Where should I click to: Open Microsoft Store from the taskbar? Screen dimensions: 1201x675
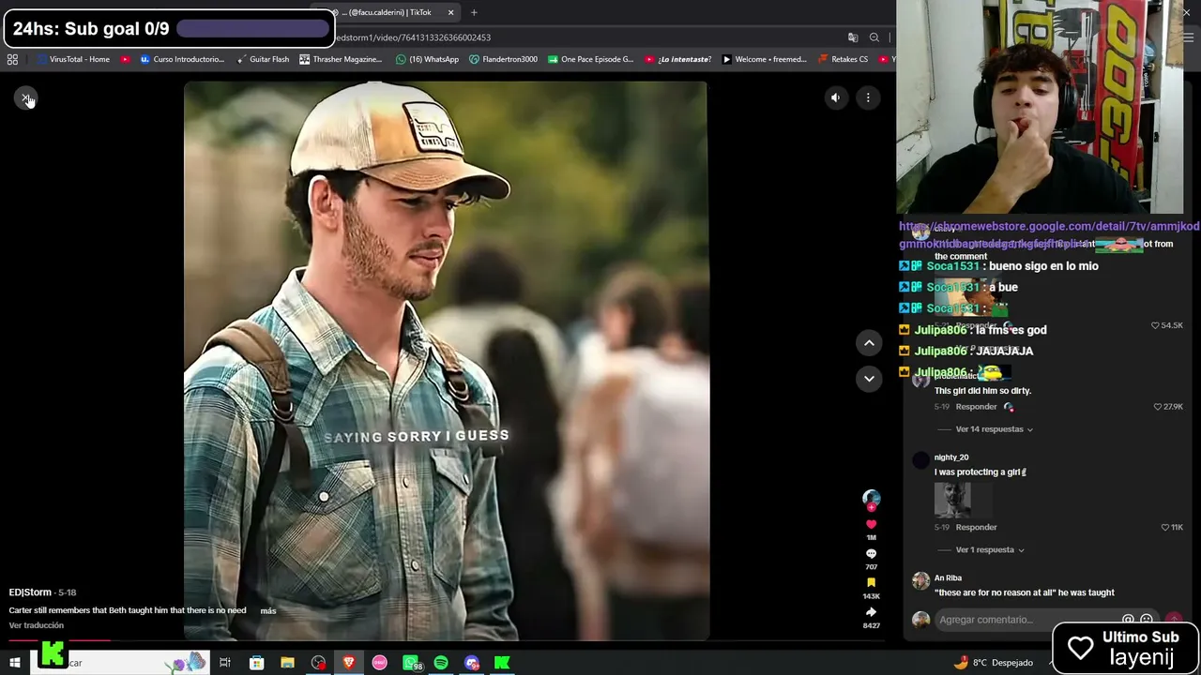256,663
